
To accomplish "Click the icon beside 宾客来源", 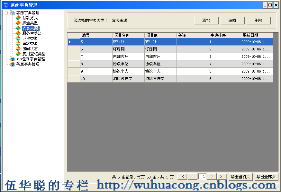I will [x=18, y=28].
